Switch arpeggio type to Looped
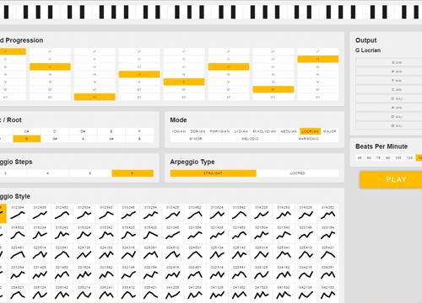 point(297,173)
